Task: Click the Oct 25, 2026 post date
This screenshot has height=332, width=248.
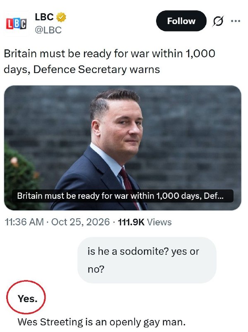Action: click(x=80, y=222)
